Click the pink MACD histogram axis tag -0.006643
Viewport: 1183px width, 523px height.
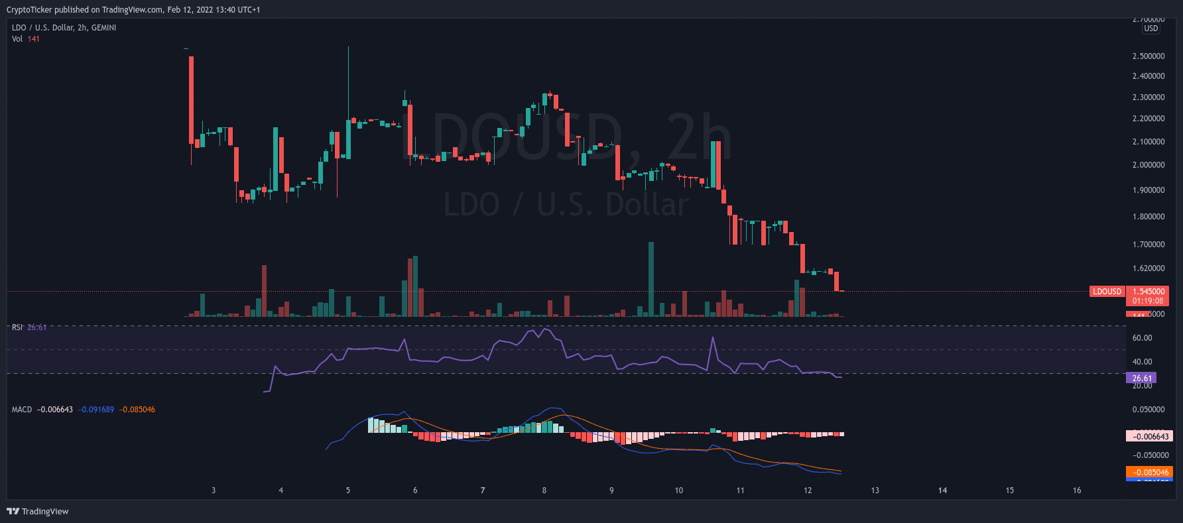point(1149,436)
